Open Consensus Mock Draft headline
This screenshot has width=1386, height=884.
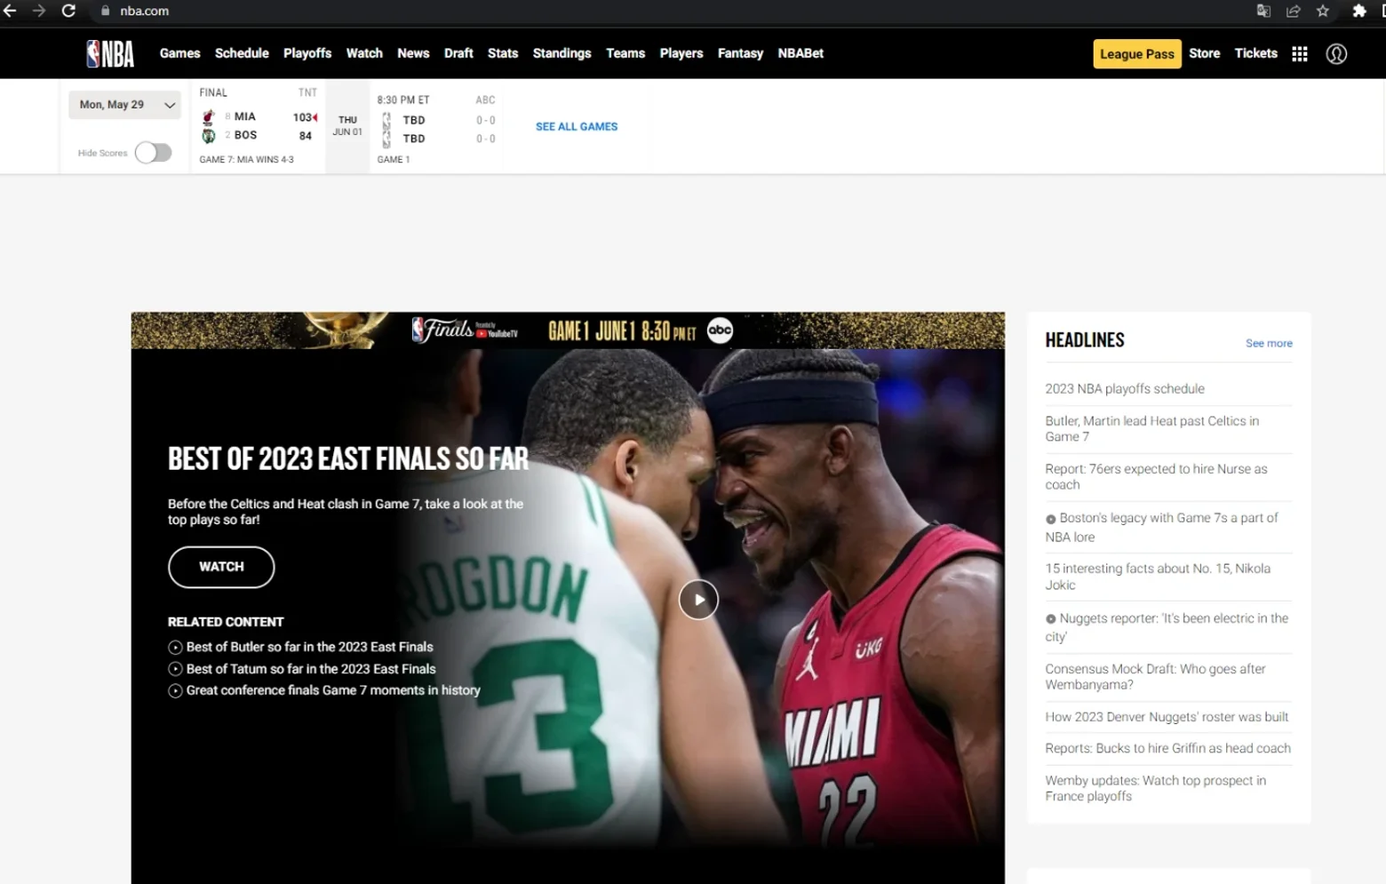coord(1155,677)
